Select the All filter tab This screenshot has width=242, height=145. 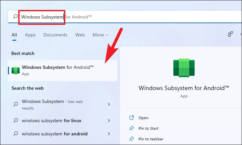coord(14,35)
